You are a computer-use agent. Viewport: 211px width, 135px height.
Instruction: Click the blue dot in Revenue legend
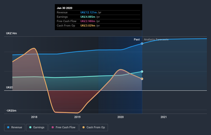click(8, 127)
